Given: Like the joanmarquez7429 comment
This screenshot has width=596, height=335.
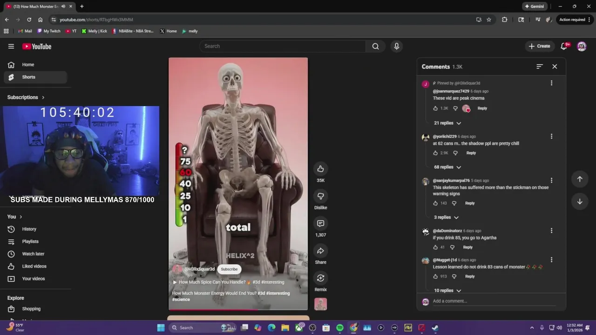Looking at the screenshot, I should (x=435, y=108).
